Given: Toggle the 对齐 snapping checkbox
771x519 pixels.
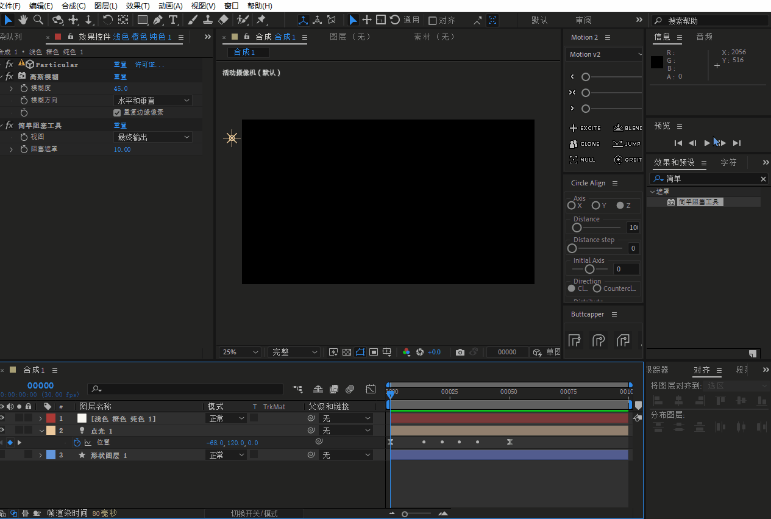Looking at the screenshot, I should 433,21.
